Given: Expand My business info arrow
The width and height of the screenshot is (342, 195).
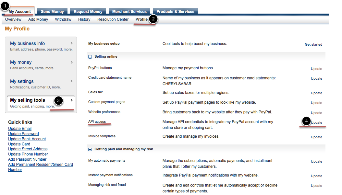Looking at the screenshot, I should point(71,43).
